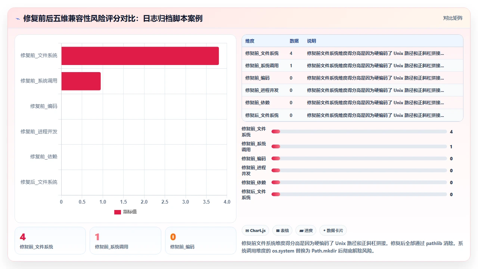Screen dimensions: 478x269
Task: Select table row 修复后_文件系统
Action: [x=353, y=115]
